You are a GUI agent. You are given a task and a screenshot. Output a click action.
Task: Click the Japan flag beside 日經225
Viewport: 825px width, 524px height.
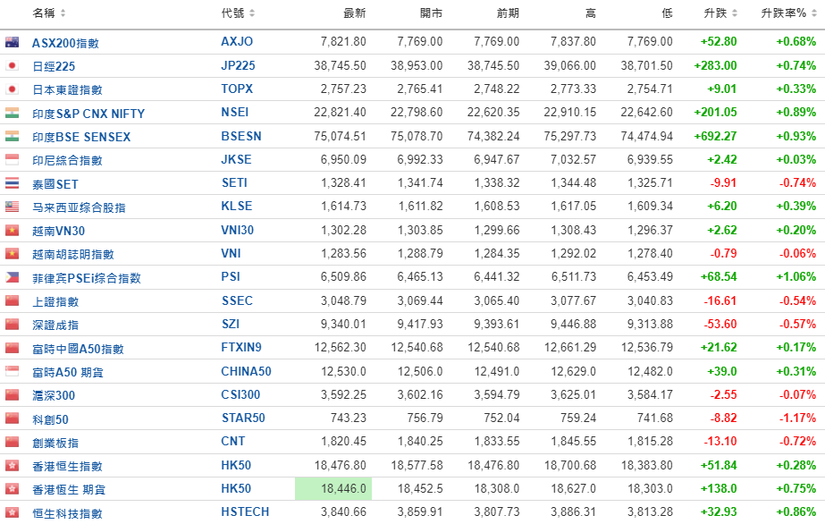click(x=13, y=66)
